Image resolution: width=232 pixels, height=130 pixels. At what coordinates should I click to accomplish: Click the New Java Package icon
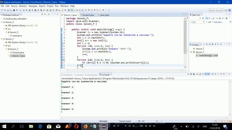(x=47, y=10)
